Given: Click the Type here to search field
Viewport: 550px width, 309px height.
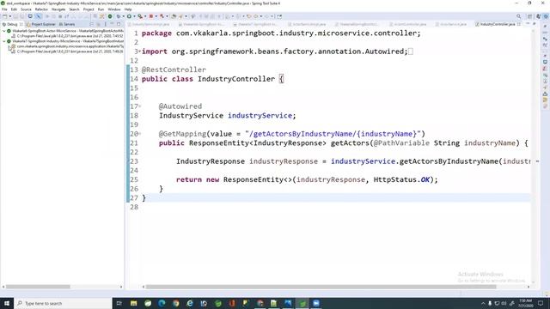Looking at the screenshot, I should pos(63,303).
